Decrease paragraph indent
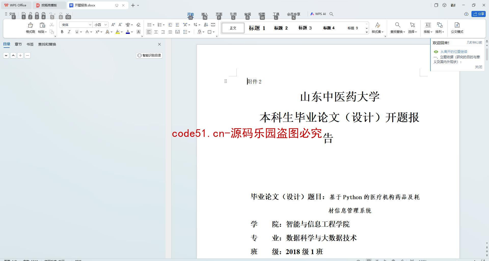Image resolution: width=489 pixels, height=261 pixels. 170,25
